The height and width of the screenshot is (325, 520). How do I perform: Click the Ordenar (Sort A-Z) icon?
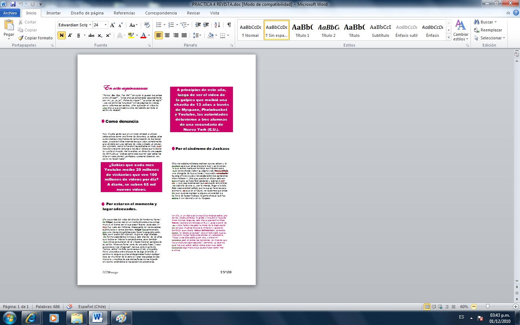[x=217, y=25]
